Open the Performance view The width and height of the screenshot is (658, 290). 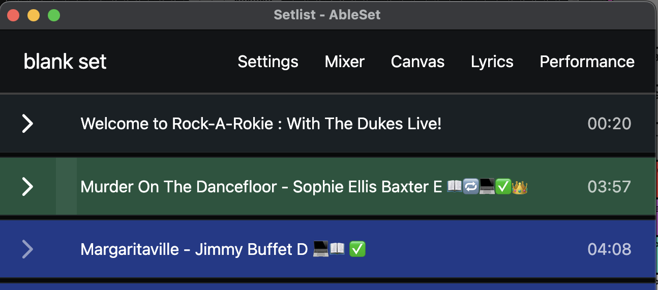pyautogui.click(x=587, y=62)
